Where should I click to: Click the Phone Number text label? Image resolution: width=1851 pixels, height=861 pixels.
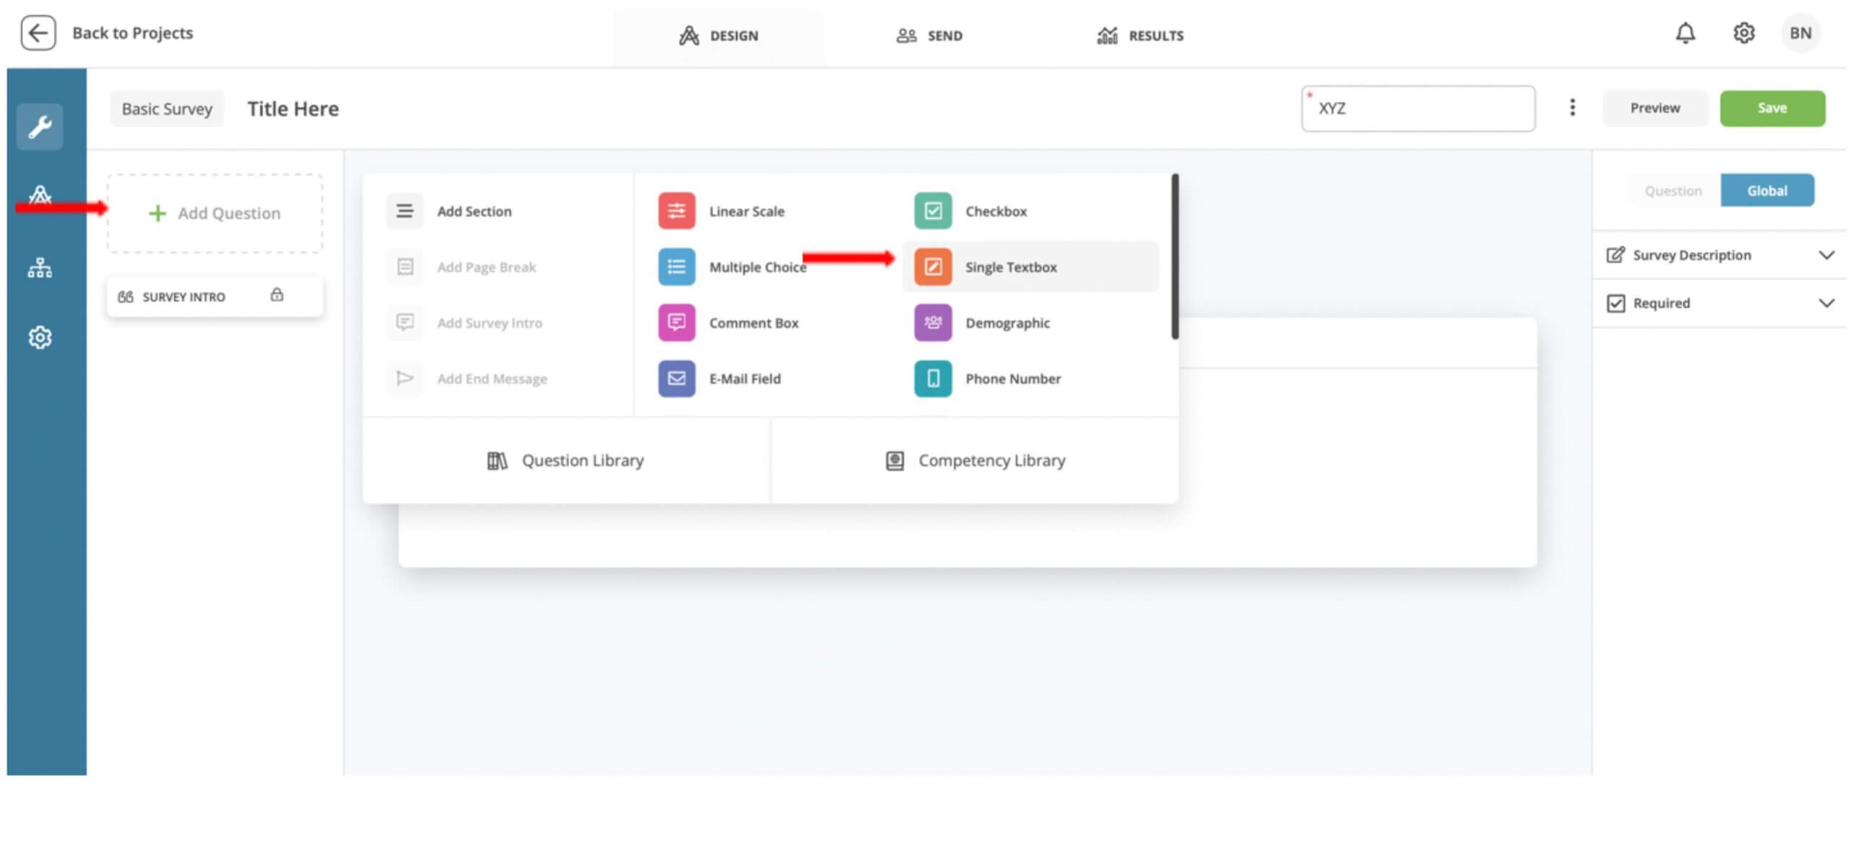coord(1013,378)
